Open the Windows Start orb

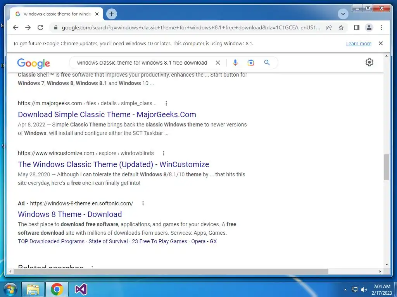[10, 289]
